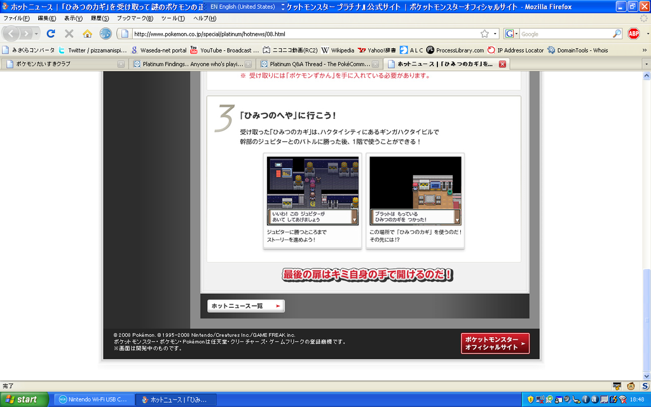
Task: Open the ヘルプ menu
Action: [205, 18]
